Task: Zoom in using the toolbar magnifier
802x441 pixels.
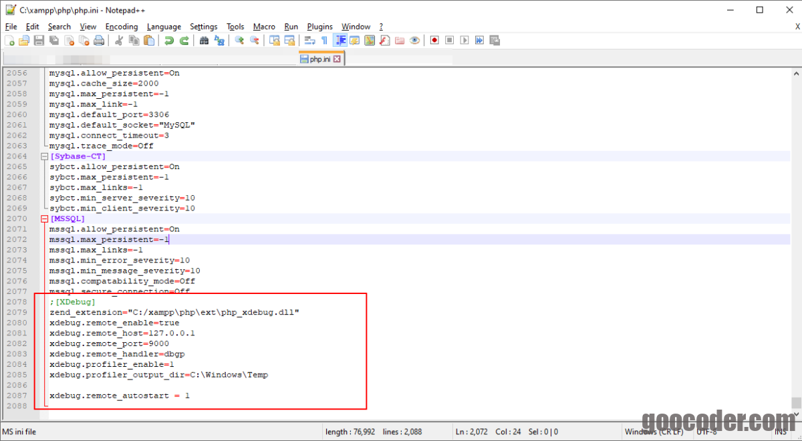Action: [239, 40]
